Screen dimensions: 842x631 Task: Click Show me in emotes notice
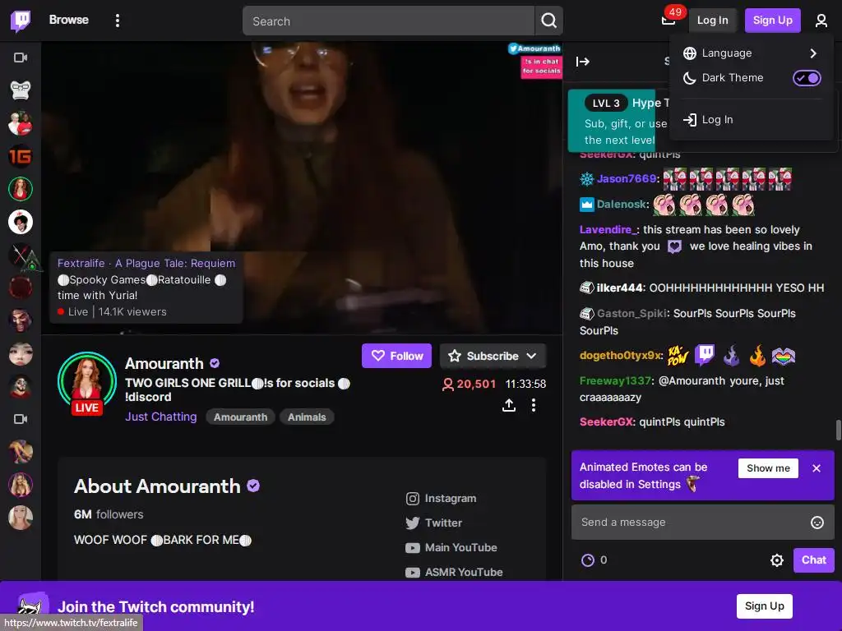768,468
